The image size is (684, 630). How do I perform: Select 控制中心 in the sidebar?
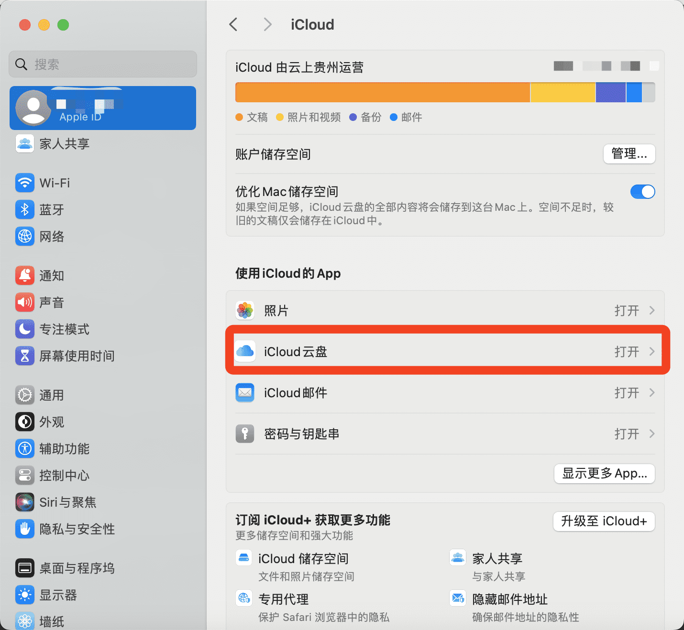pyautogui.click(x=64, y=475)
